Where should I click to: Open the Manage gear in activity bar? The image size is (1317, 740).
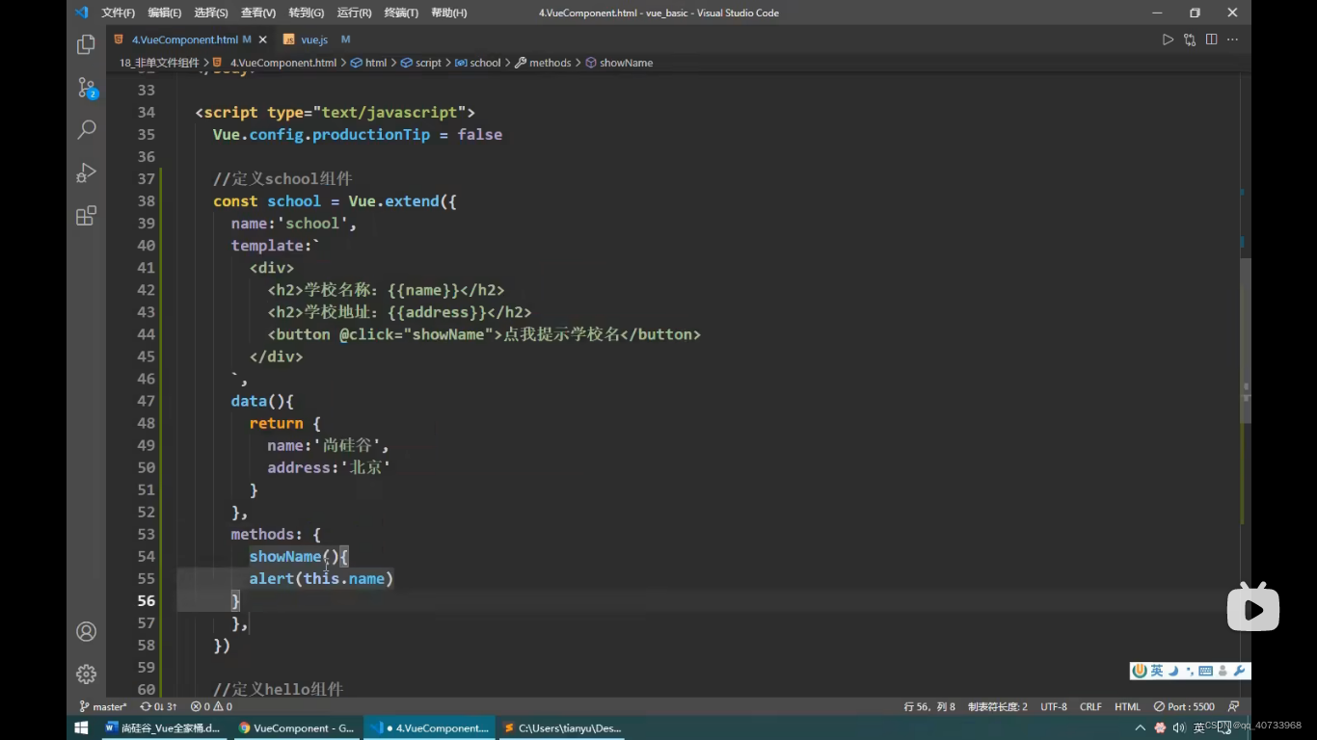click(x=86, y=674)
